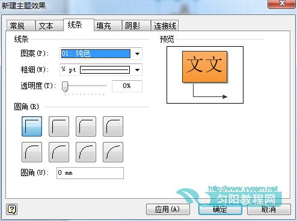Pick the first rounding style in bottom row
Image resolution: width=297 pixels, height=221 pixels.
32,152
